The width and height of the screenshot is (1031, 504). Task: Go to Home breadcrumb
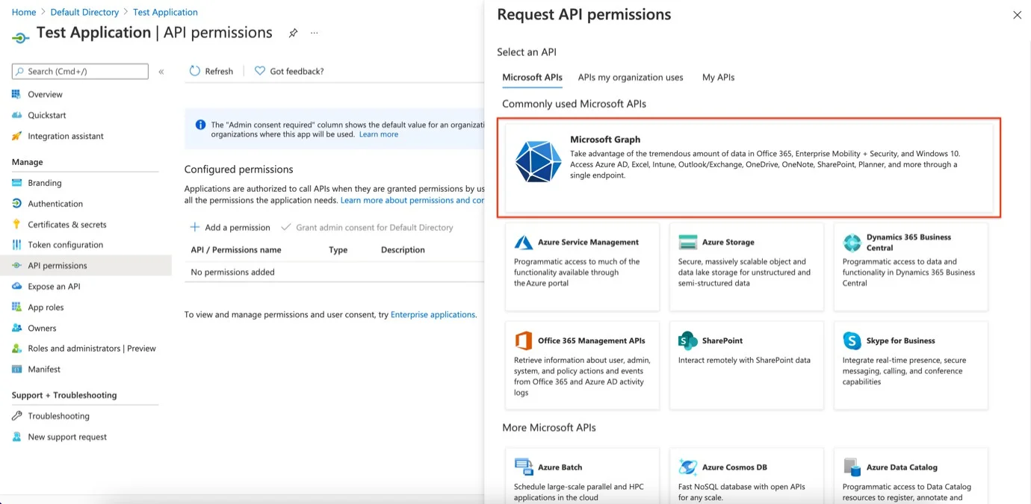[24, 12]
